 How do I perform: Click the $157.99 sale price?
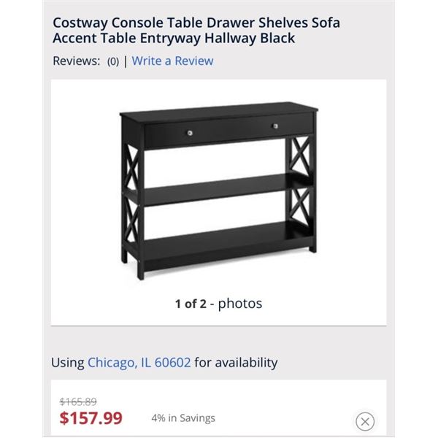(x=91, y=418)
